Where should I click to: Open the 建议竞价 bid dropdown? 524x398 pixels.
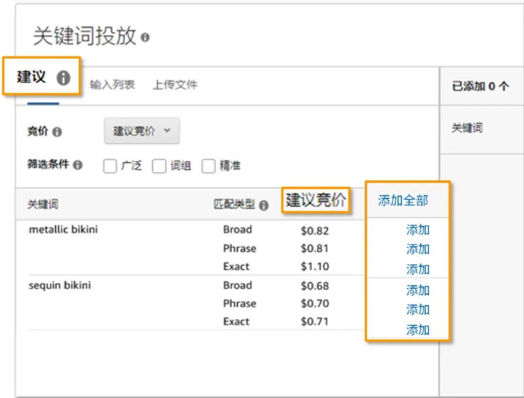[x=141, y=130]
